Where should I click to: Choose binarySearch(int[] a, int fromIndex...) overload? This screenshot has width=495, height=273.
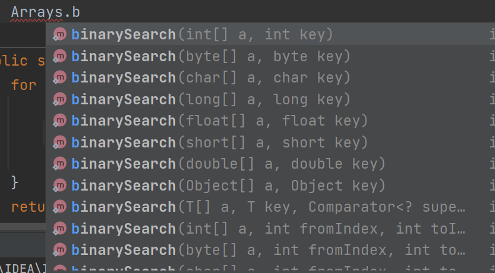point(271,229)
